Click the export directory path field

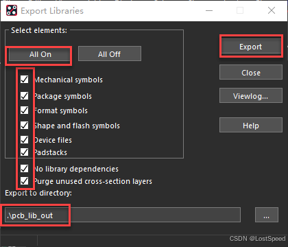tap(123, 215)
